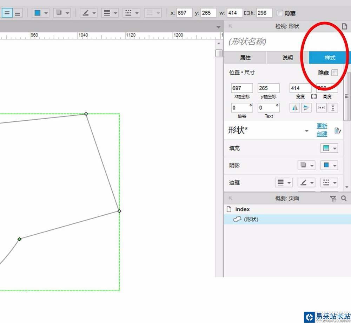Viewport: 351px width, 323px height.
Task: Open the toolbar line width dropdown arrow
Action: click(115, 13)
